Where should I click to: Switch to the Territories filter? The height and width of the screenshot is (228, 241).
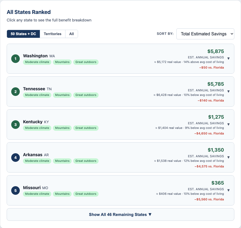53,34
